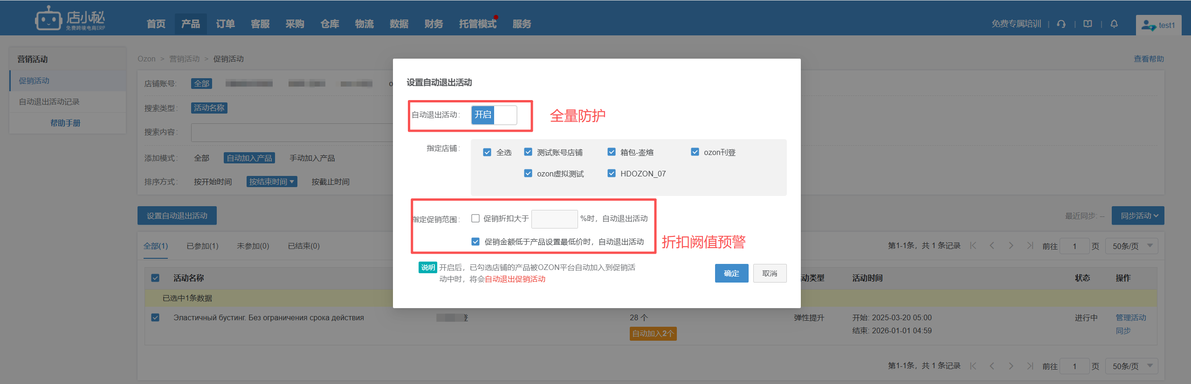Expand the 同步活动 dropdown button
Viewport: 1191px width, 384px height.
tap(1138, 216)
